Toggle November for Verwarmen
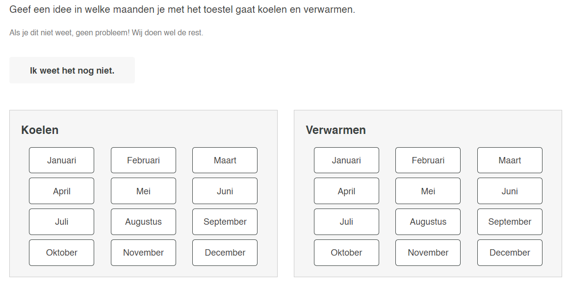The image size is (569, 288). point(428,253)
